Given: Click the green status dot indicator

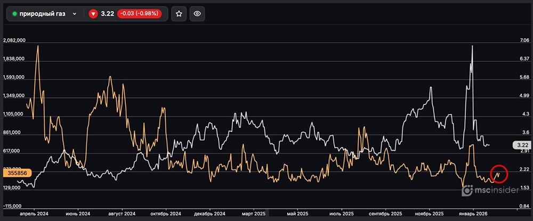Looking at the screenshot, I should (x=15, y=14).
